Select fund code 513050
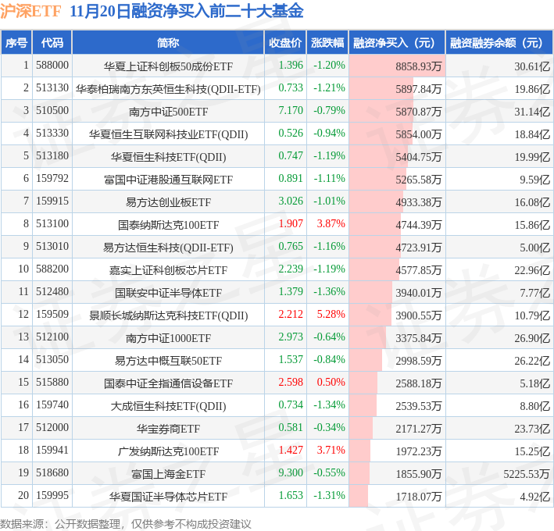The height and width of the screenshot is (531, 554). 52,359
